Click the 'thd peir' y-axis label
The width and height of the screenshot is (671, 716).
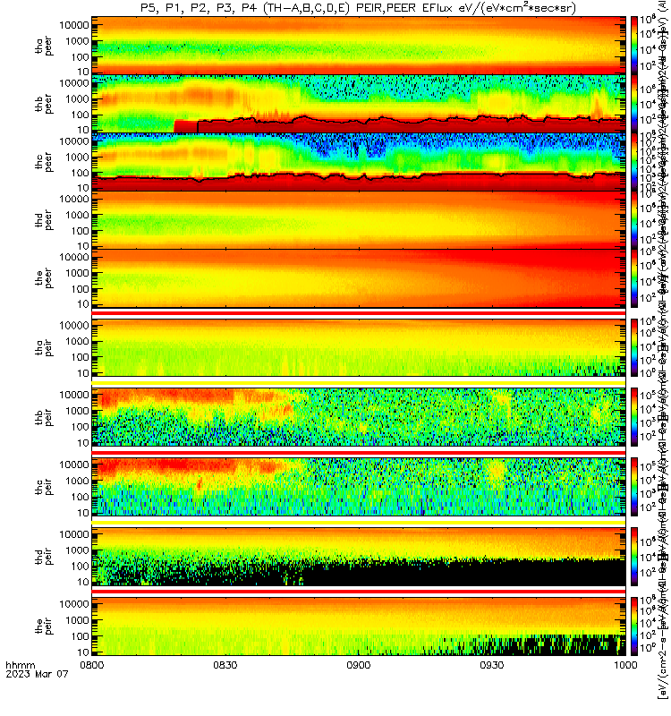point(44,557)
